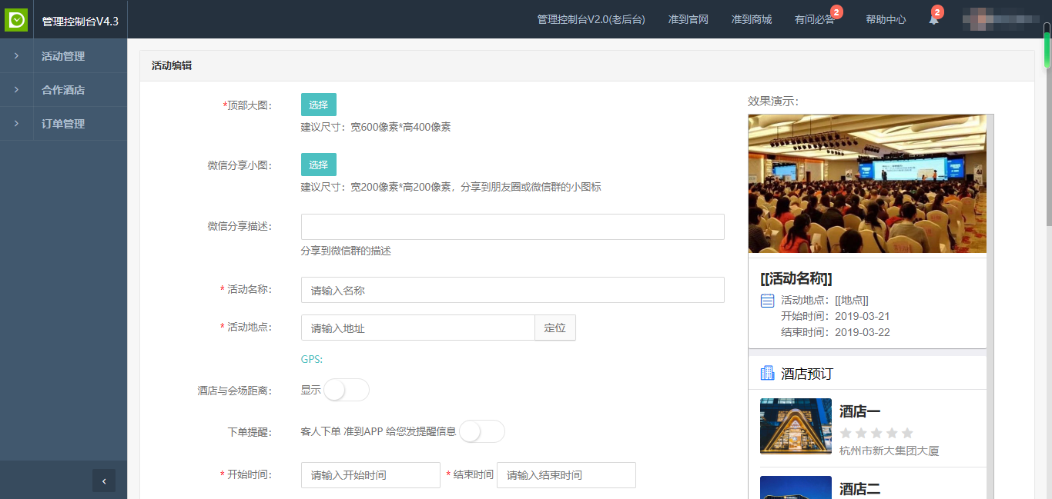
Task: Expand the 合作酒店 sidebar section
Action: 63,90
